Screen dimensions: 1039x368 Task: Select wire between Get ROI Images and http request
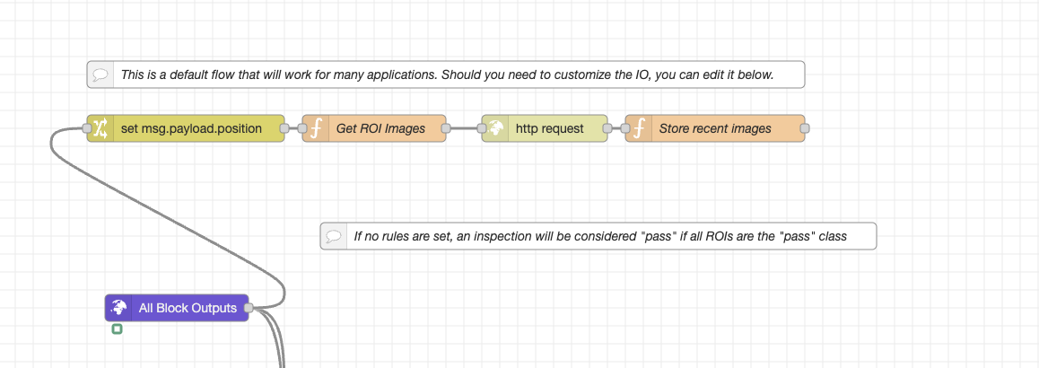pos(464,128)
